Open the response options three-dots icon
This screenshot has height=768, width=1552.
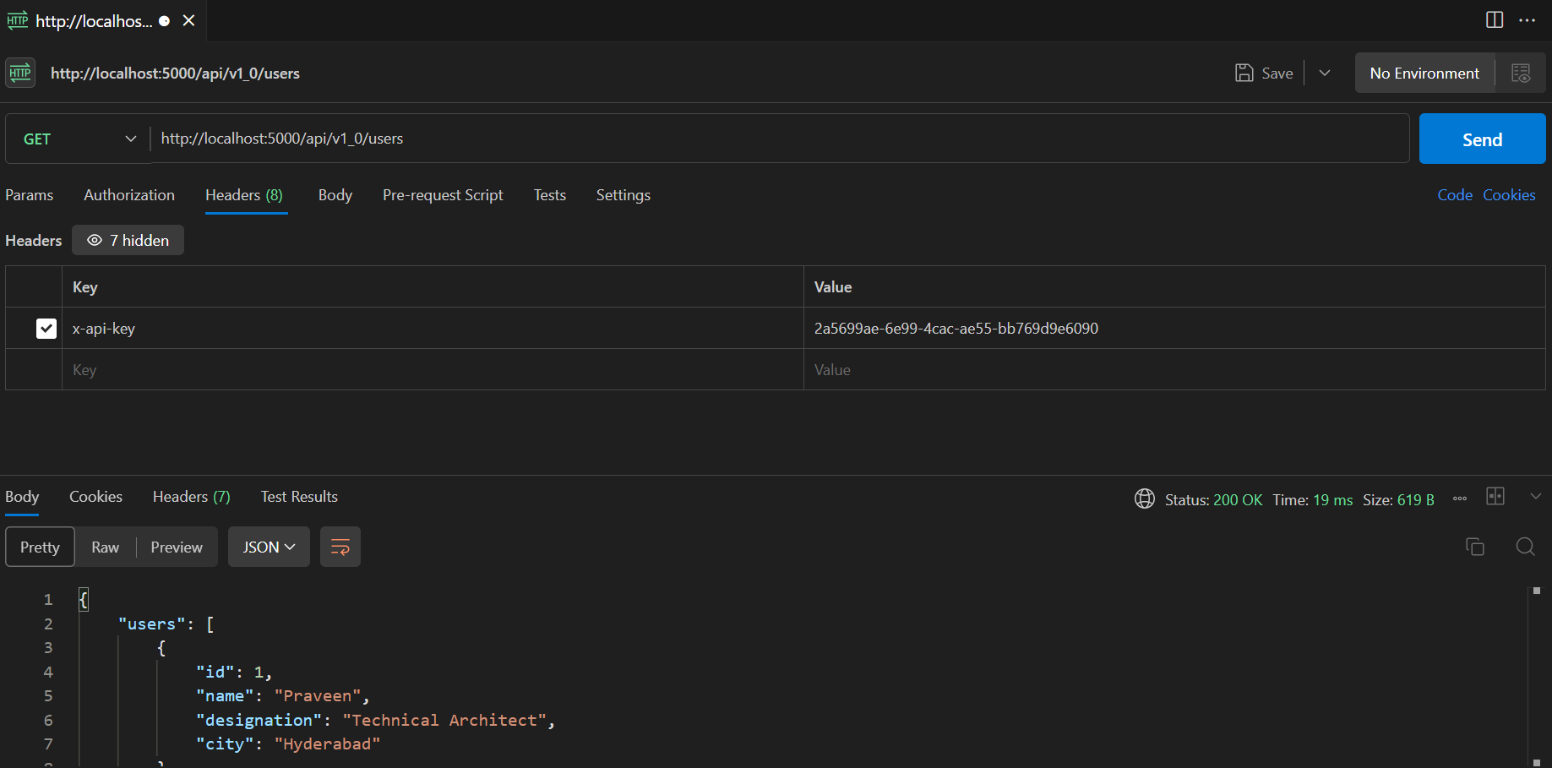(x=1460, y=498)
